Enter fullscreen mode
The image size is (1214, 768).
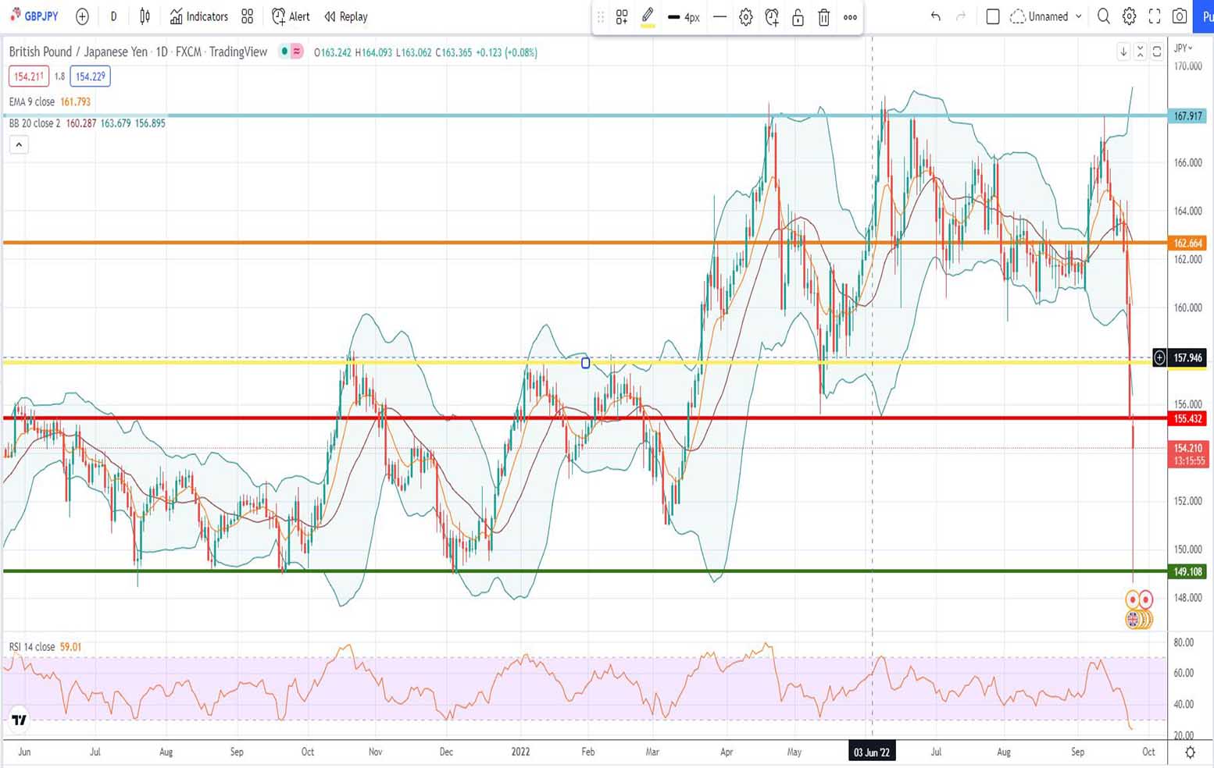[x=1155, y=16]
